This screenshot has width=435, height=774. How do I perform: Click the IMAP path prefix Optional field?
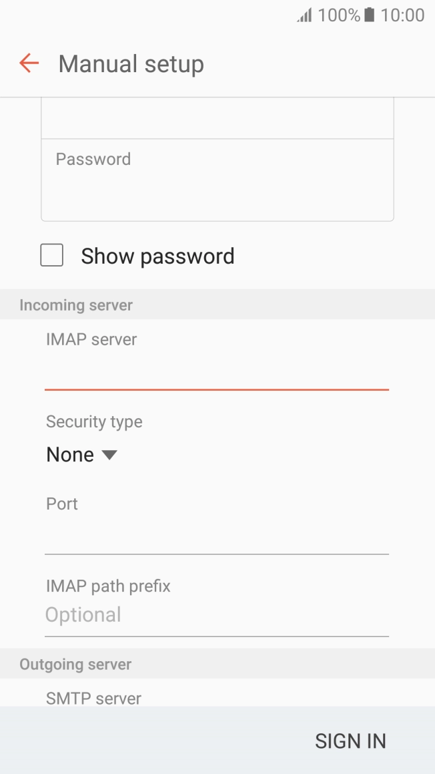217,614
